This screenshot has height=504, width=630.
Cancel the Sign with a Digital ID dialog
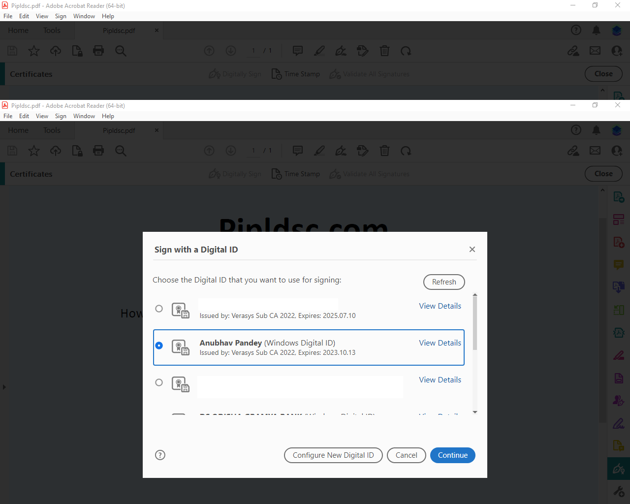[x=407, y=455]
